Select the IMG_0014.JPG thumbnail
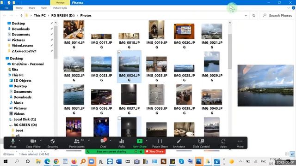 [74, 30]
